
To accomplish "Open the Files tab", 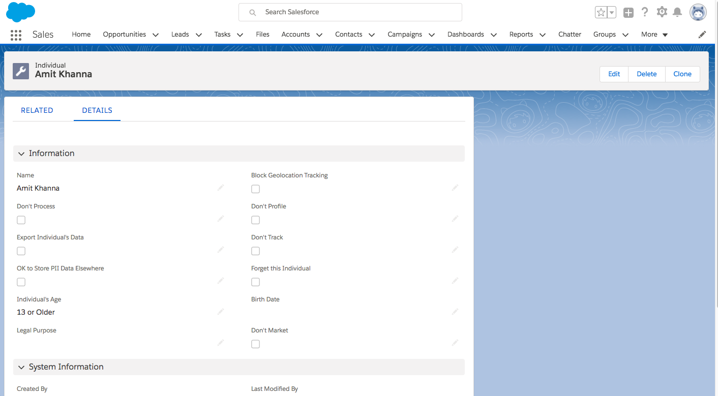I will pyautogui.click(x=263, y=35).
